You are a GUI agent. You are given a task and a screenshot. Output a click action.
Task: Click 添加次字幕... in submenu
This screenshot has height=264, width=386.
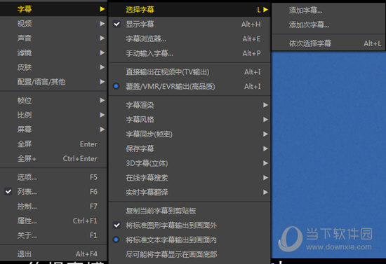pyautogui.click(x=328, y=25)
